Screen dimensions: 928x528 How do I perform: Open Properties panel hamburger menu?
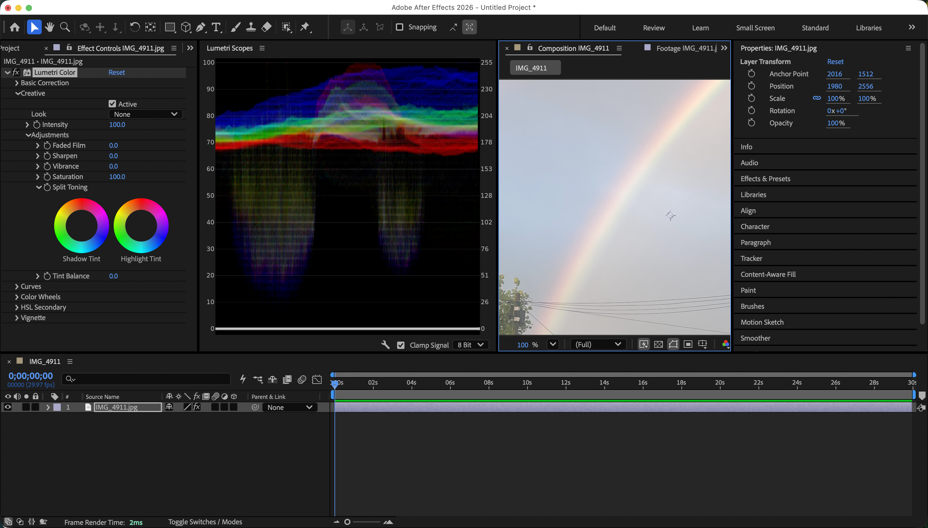pyautogui.click(x=908, y=48)
